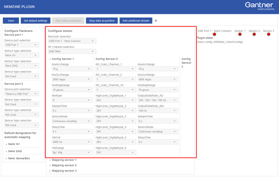Click the NEMIONE PLUGIN title
The height and width of the screenshot is (178, 279).
click(19, 7)
